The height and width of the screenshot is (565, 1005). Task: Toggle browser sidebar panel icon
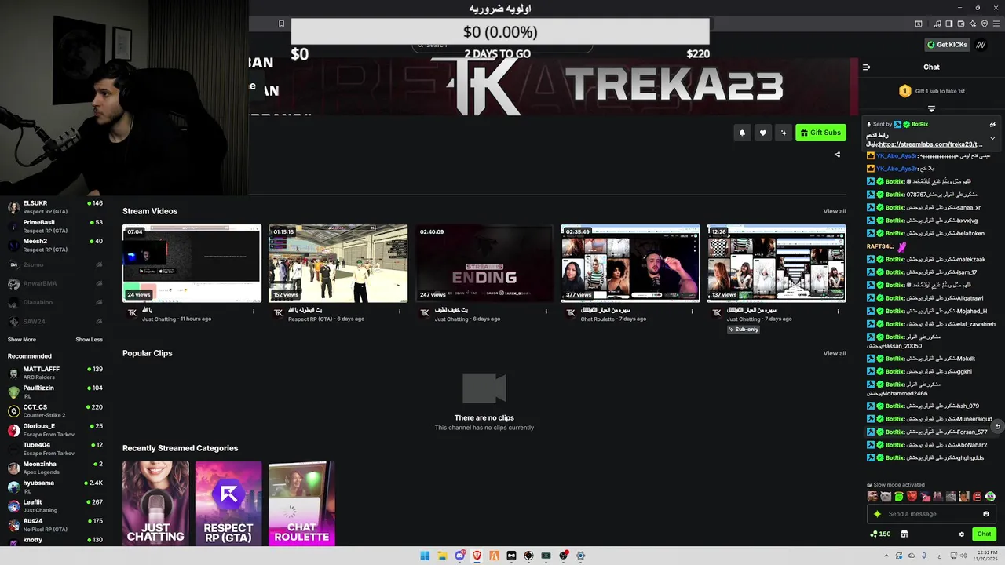point(949,24)
